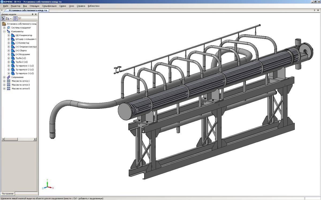Click the Системы координат icon
The image size is (321, 200).
(9, 28)
